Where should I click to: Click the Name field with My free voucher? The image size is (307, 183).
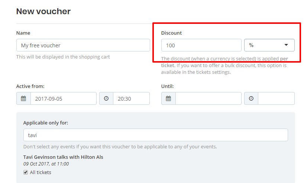[83, 45]
